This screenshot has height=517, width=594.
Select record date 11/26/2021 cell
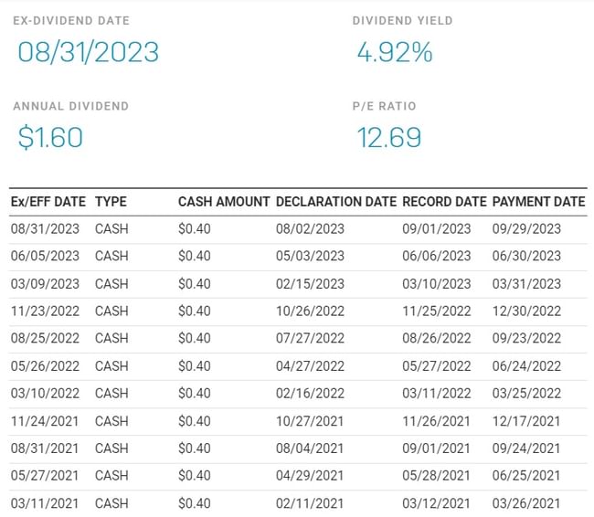coord(436,421)
